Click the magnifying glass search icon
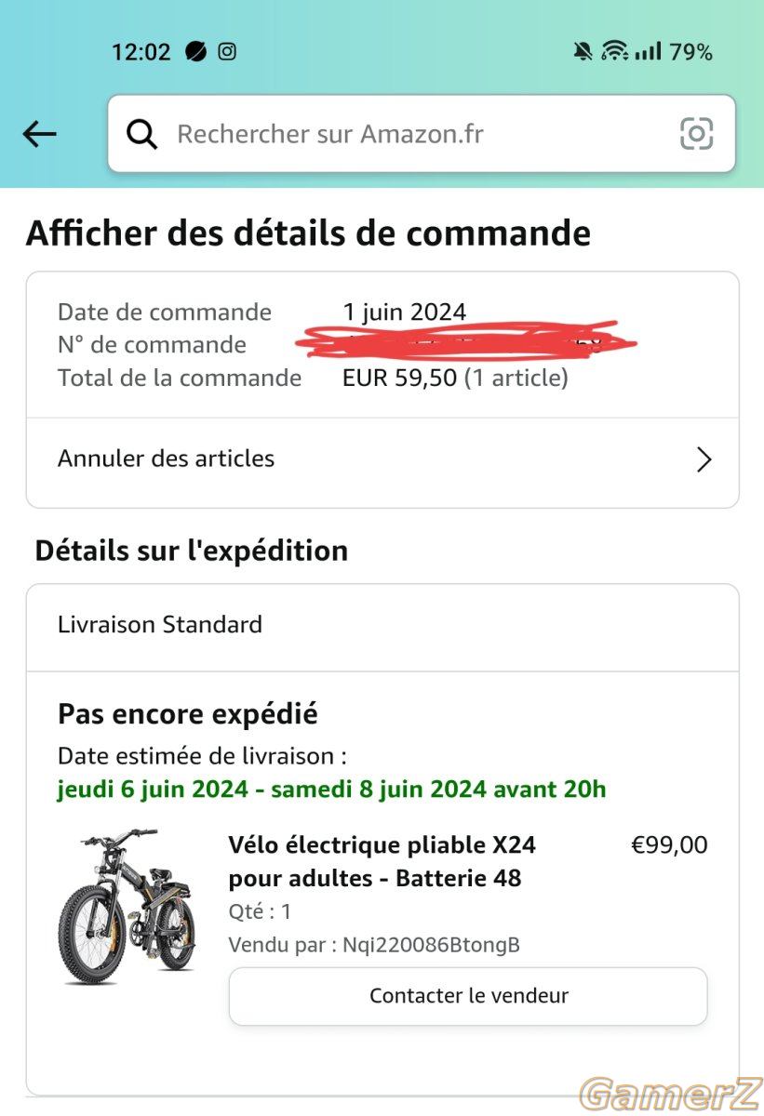 tap(142, 134)
